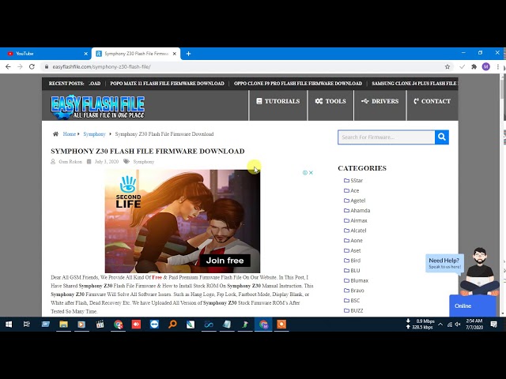Bookmark this page with the star icon
The image size is (506, 379).
(x=447, y=66)
